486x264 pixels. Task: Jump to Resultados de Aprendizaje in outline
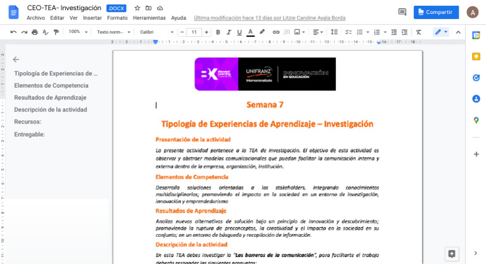[x=50, y=97]
